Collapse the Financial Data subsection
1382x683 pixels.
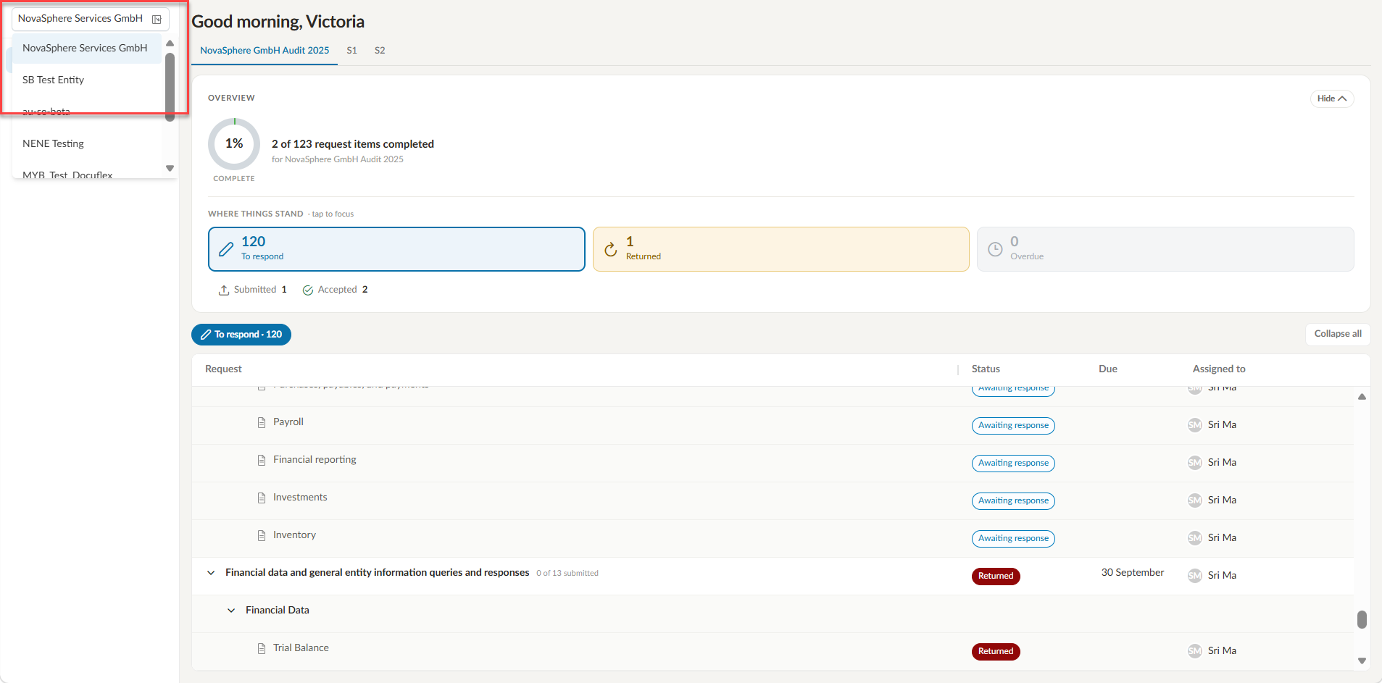click(x=231, y=611)
